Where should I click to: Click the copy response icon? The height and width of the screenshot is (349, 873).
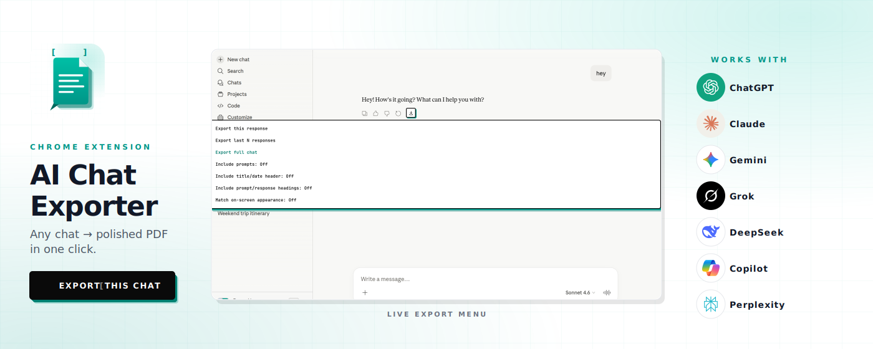pos(365,113)
